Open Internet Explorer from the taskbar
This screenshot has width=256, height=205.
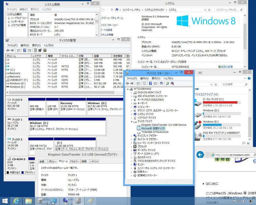pyautogui.click(x=16, y=201)
